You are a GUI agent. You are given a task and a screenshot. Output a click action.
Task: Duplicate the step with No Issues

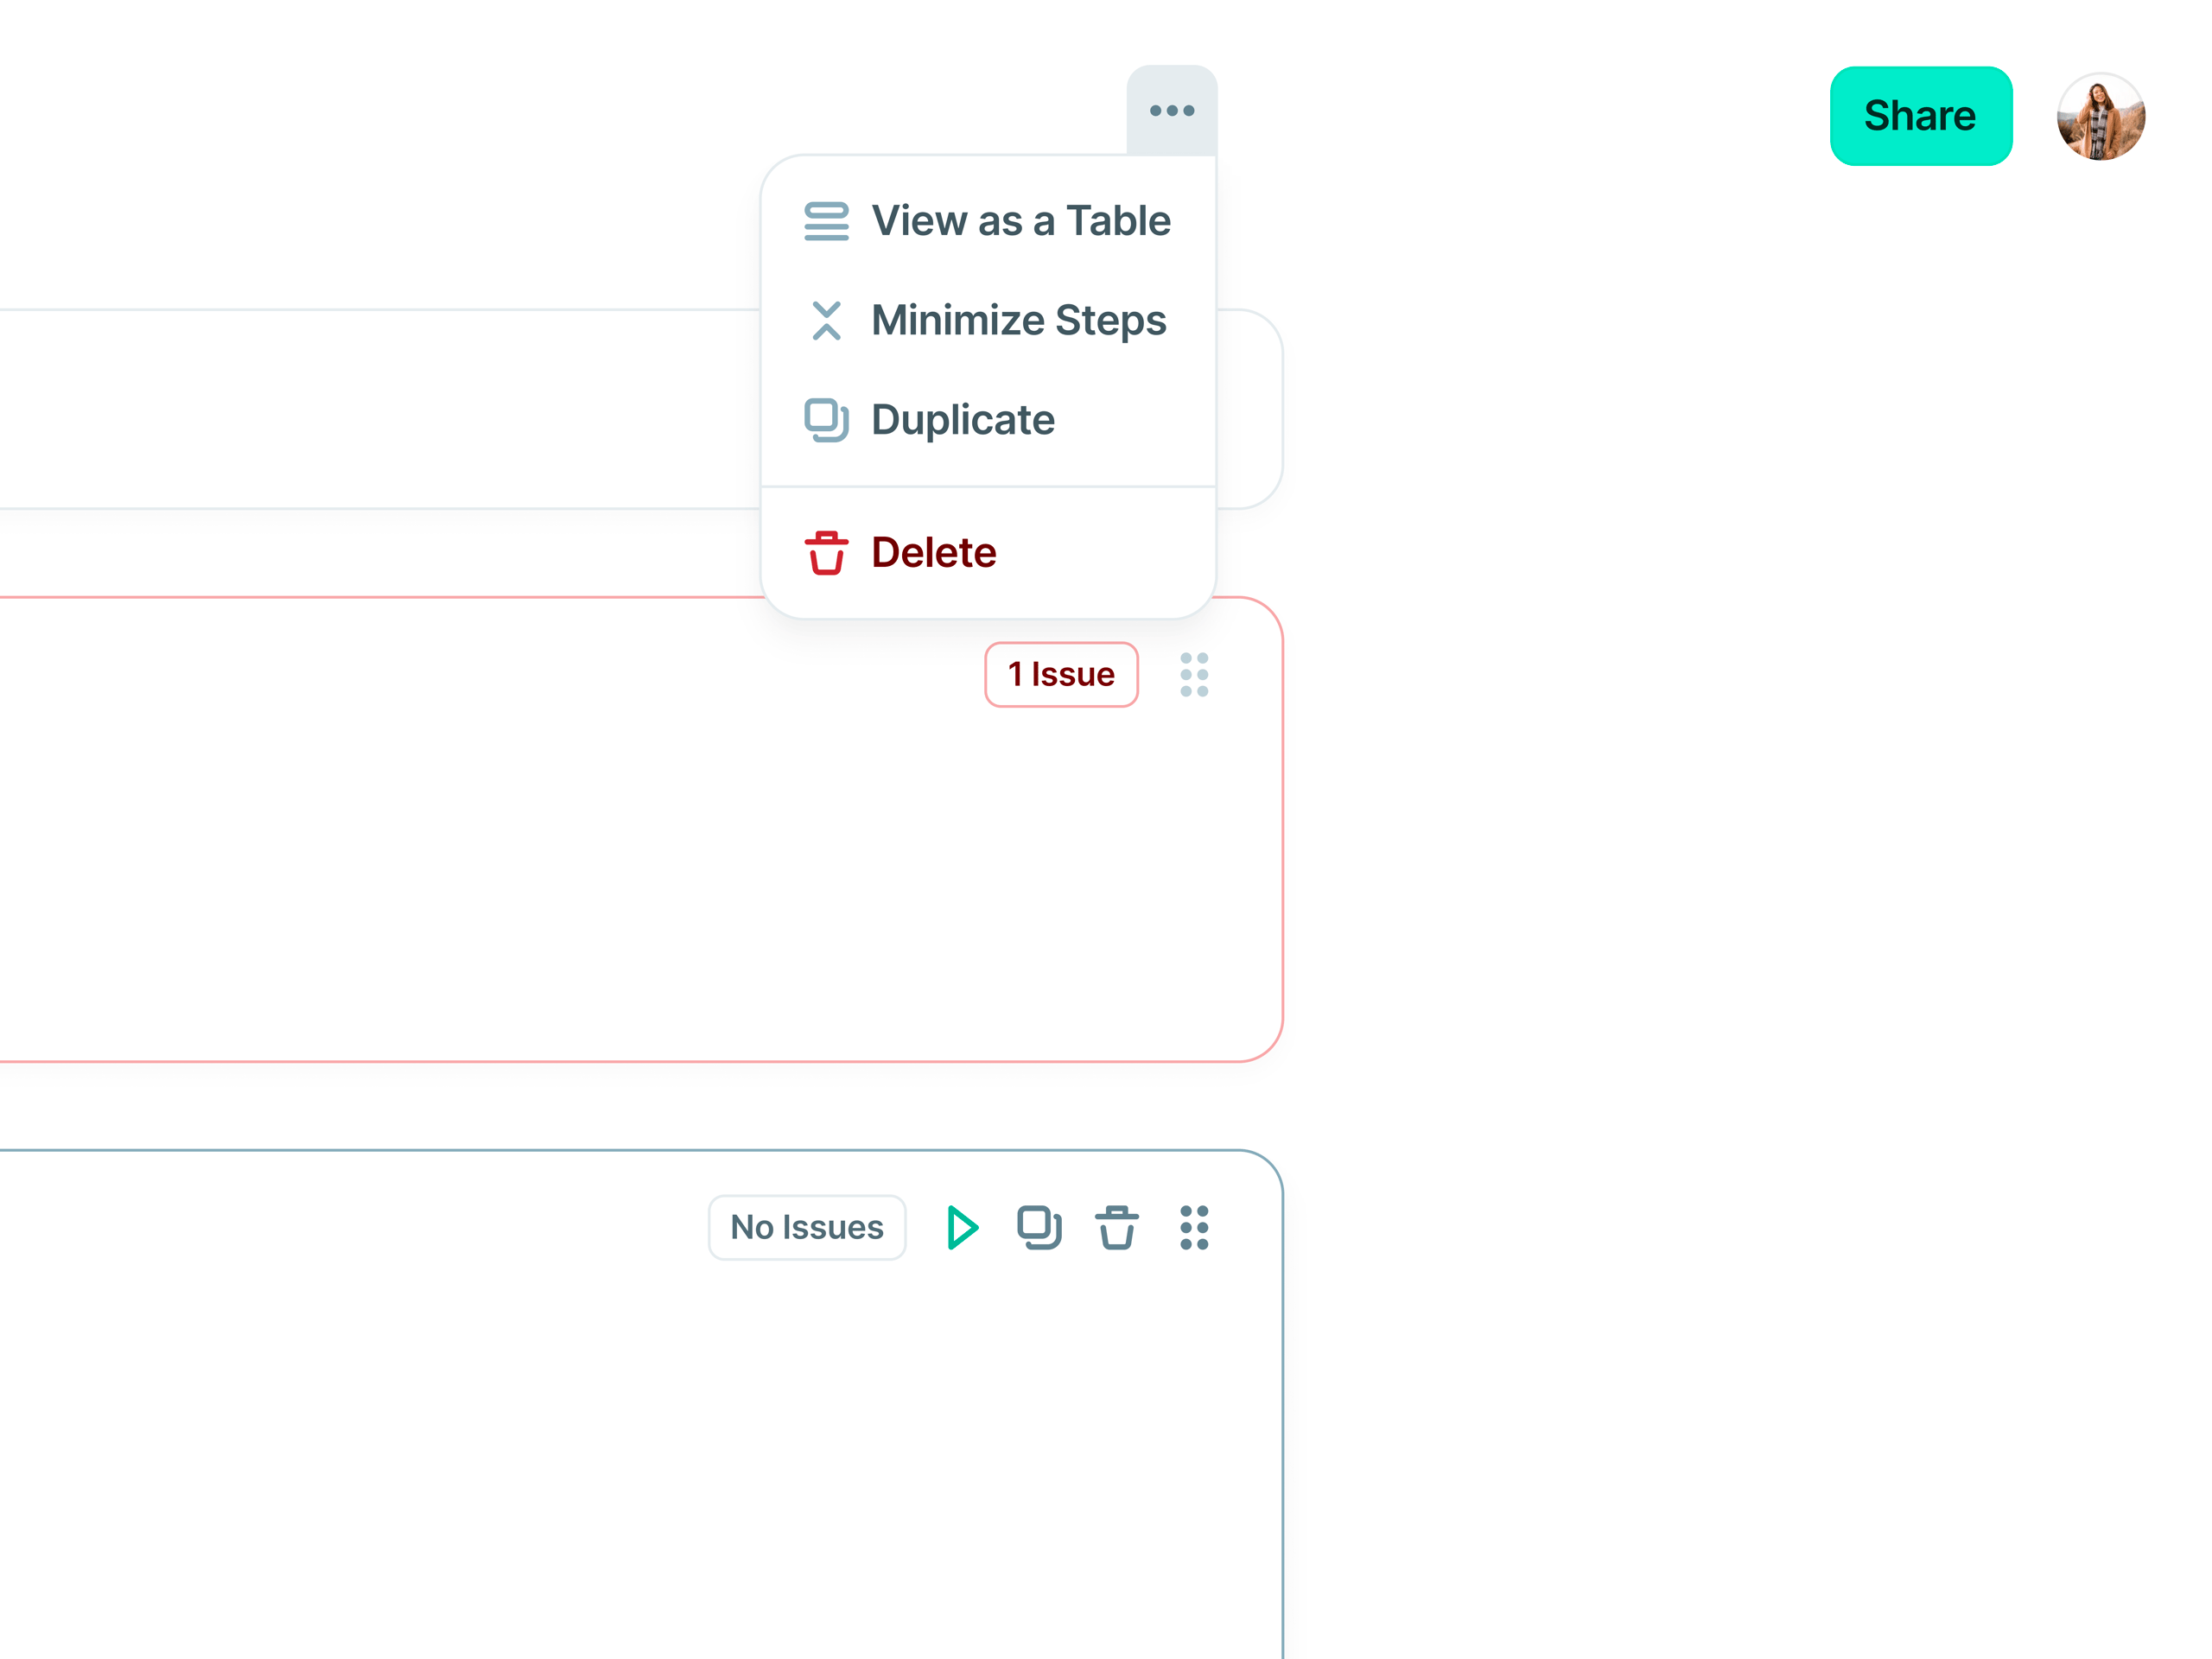pyautogui.click(x=1039, y=1227)
